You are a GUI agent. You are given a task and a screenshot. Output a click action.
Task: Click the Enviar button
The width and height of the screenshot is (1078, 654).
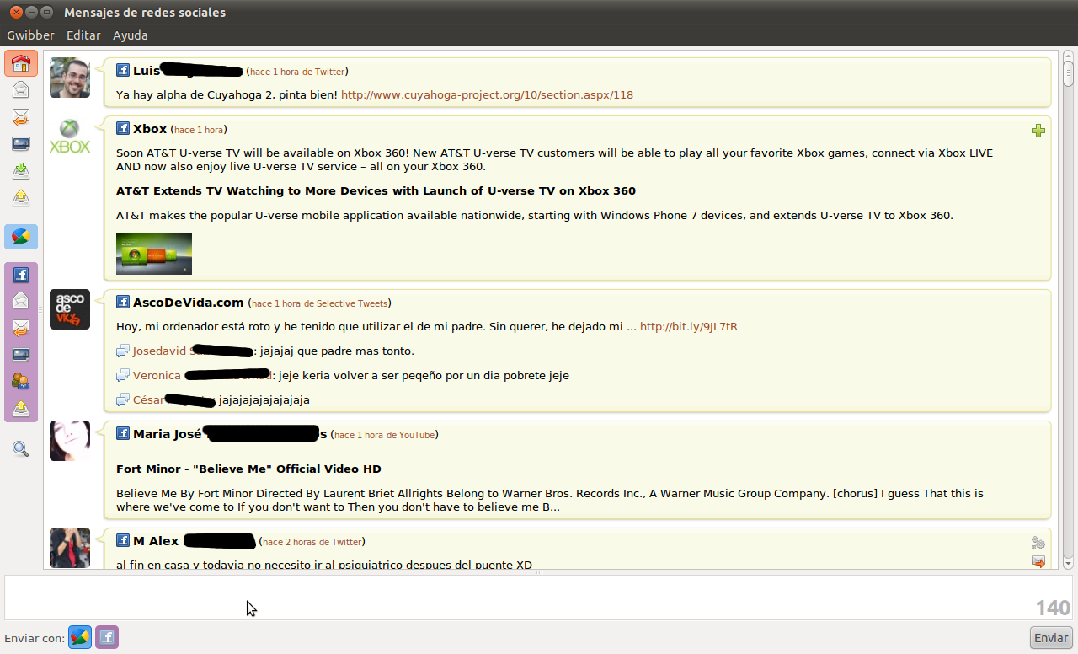pyautogui.click(x=1051, y=637)
